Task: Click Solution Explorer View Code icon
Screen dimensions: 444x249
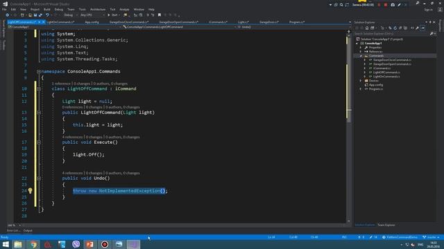Action: [x=412, y=28]
